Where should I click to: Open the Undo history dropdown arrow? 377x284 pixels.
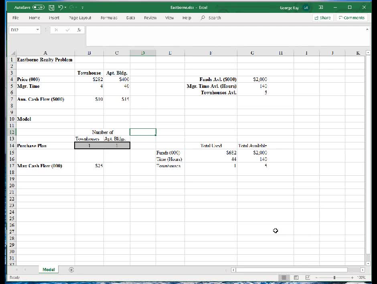[x=65, y=8]
